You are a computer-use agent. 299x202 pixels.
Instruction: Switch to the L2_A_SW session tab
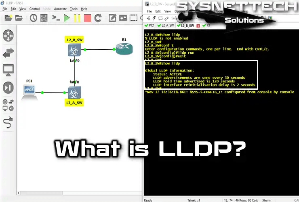click(166, 25)
